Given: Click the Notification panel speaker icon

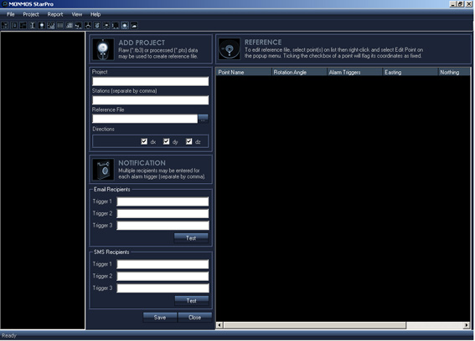Looking at the screenshot, I should [x=103, y=170].
